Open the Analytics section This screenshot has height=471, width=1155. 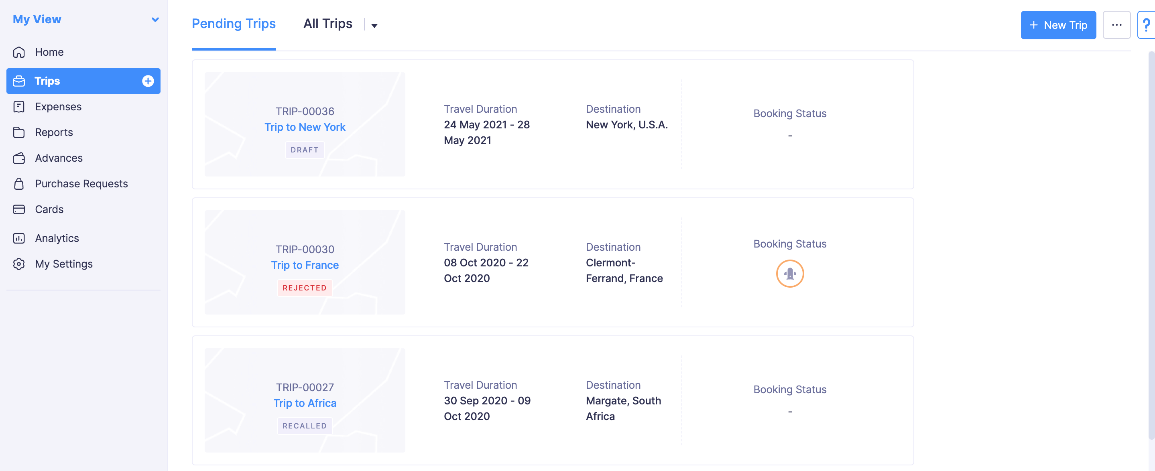click(57, 238)
